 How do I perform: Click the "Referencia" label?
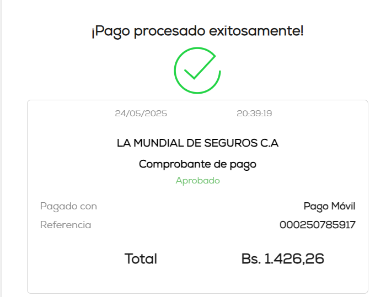point(66,225)
